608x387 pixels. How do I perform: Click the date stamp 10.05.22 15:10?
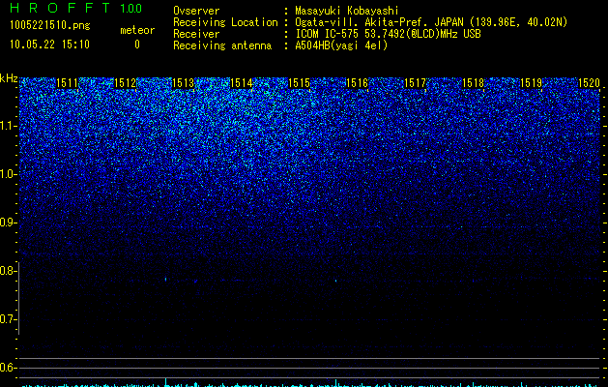49,45
